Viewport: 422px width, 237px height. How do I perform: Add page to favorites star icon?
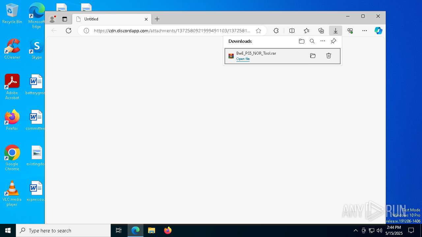coord(258,31)
